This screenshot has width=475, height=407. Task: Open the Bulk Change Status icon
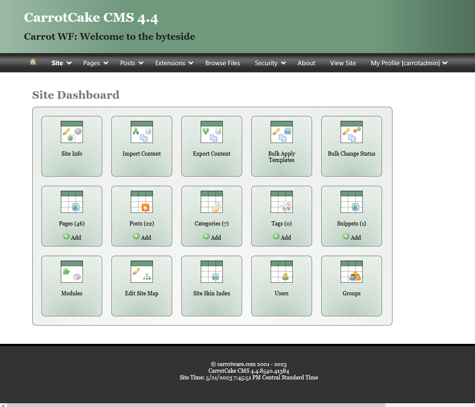click(x=352, y=132)
